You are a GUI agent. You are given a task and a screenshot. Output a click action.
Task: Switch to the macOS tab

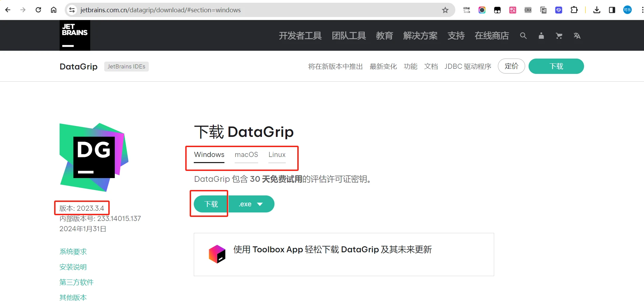(x=246, y=155)
